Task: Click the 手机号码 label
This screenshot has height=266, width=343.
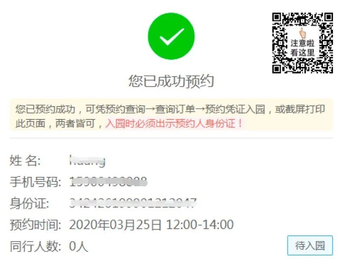Action: pyautogui.click(x=36, y=182)
